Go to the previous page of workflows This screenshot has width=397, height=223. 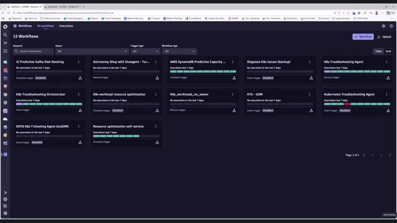coord(373,155)
